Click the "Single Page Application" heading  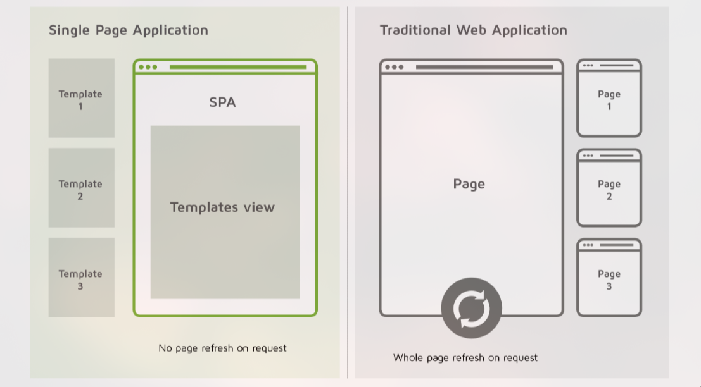(129, 30)
